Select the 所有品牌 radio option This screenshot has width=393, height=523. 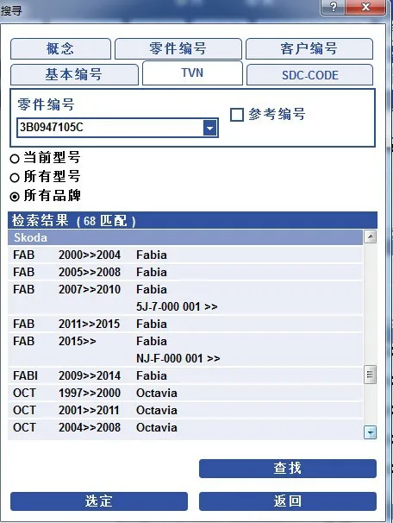[15, 197]
